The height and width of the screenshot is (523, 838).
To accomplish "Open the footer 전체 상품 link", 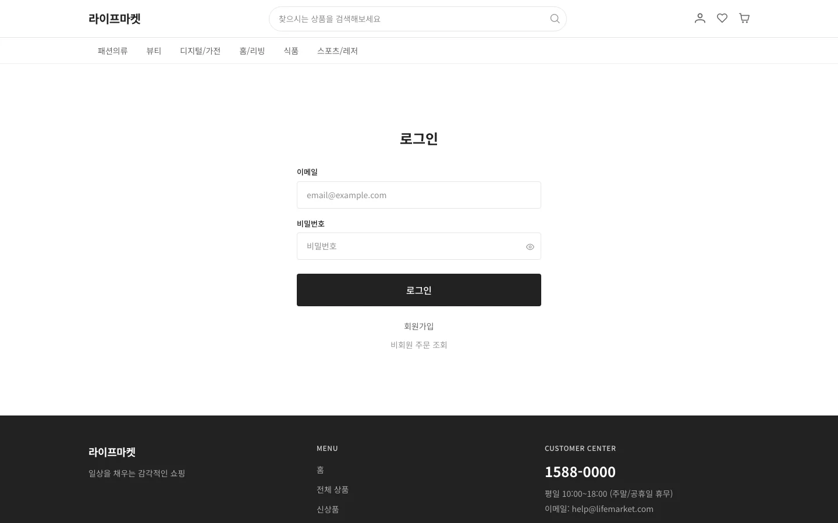I will 332,489.
